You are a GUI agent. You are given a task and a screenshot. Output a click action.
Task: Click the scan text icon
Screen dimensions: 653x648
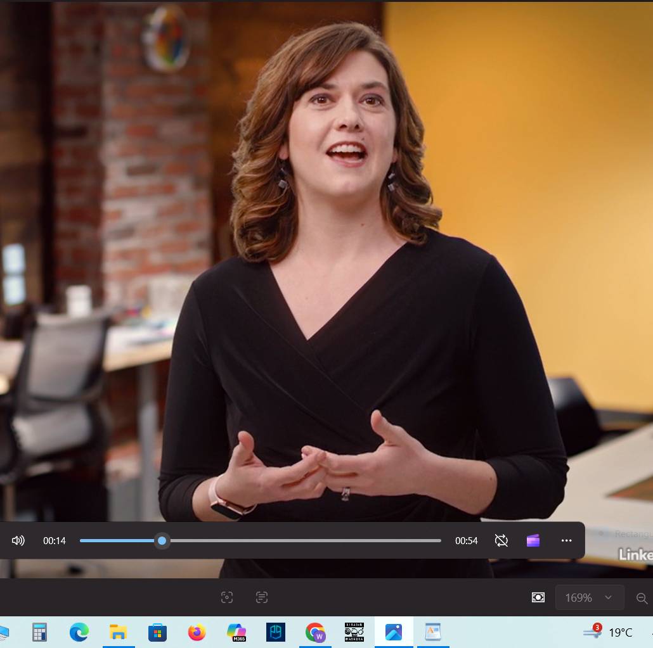coord(262,597)
